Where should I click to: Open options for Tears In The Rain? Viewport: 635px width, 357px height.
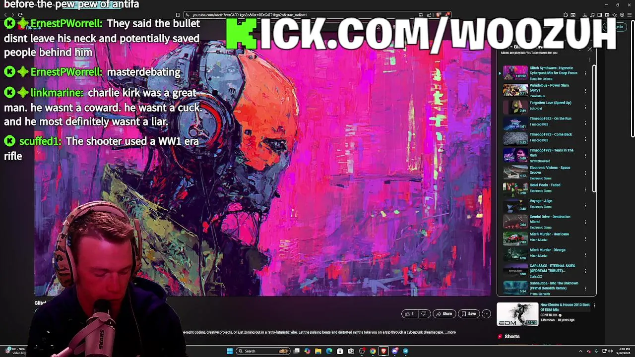[585, 156]
